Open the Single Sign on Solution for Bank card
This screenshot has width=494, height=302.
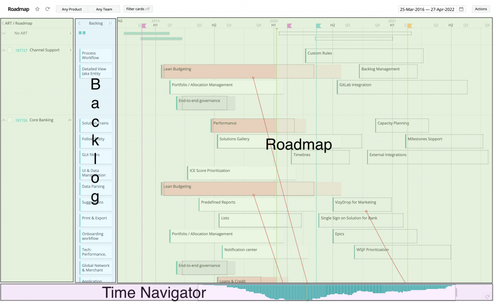(361, 220)
